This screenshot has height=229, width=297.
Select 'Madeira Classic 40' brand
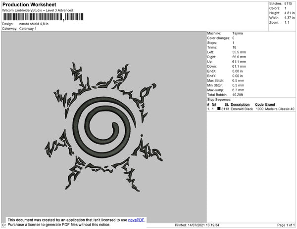point(280,109)
